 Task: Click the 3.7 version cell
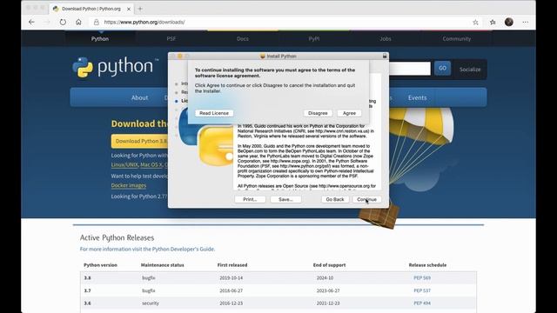(87, 290)
